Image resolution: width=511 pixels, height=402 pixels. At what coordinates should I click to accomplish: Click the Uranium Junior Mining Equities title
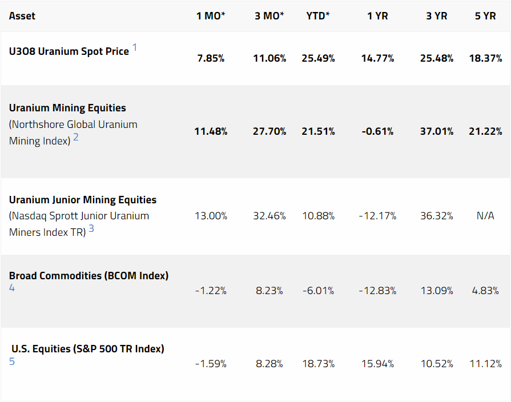coord(83,200)
